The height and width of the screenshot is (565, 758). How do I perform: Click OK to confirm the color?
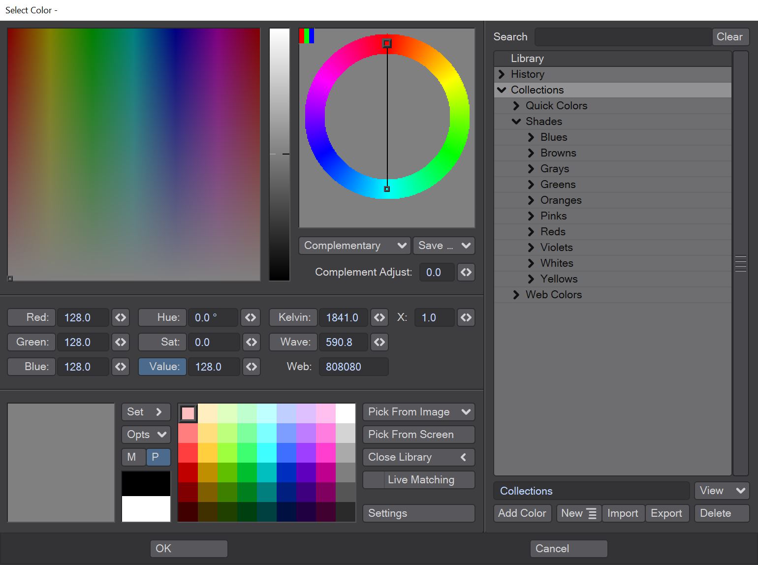(x=189, y=548)
